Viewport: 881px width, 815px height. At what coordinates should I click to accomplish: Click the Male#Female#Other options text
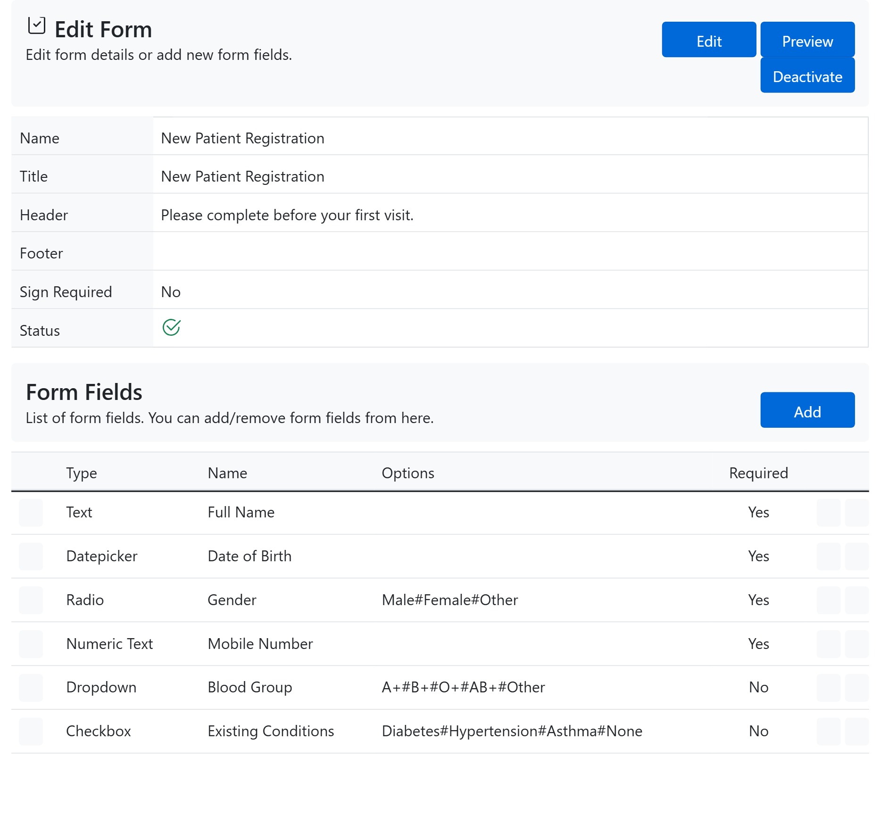pos(450,600)
